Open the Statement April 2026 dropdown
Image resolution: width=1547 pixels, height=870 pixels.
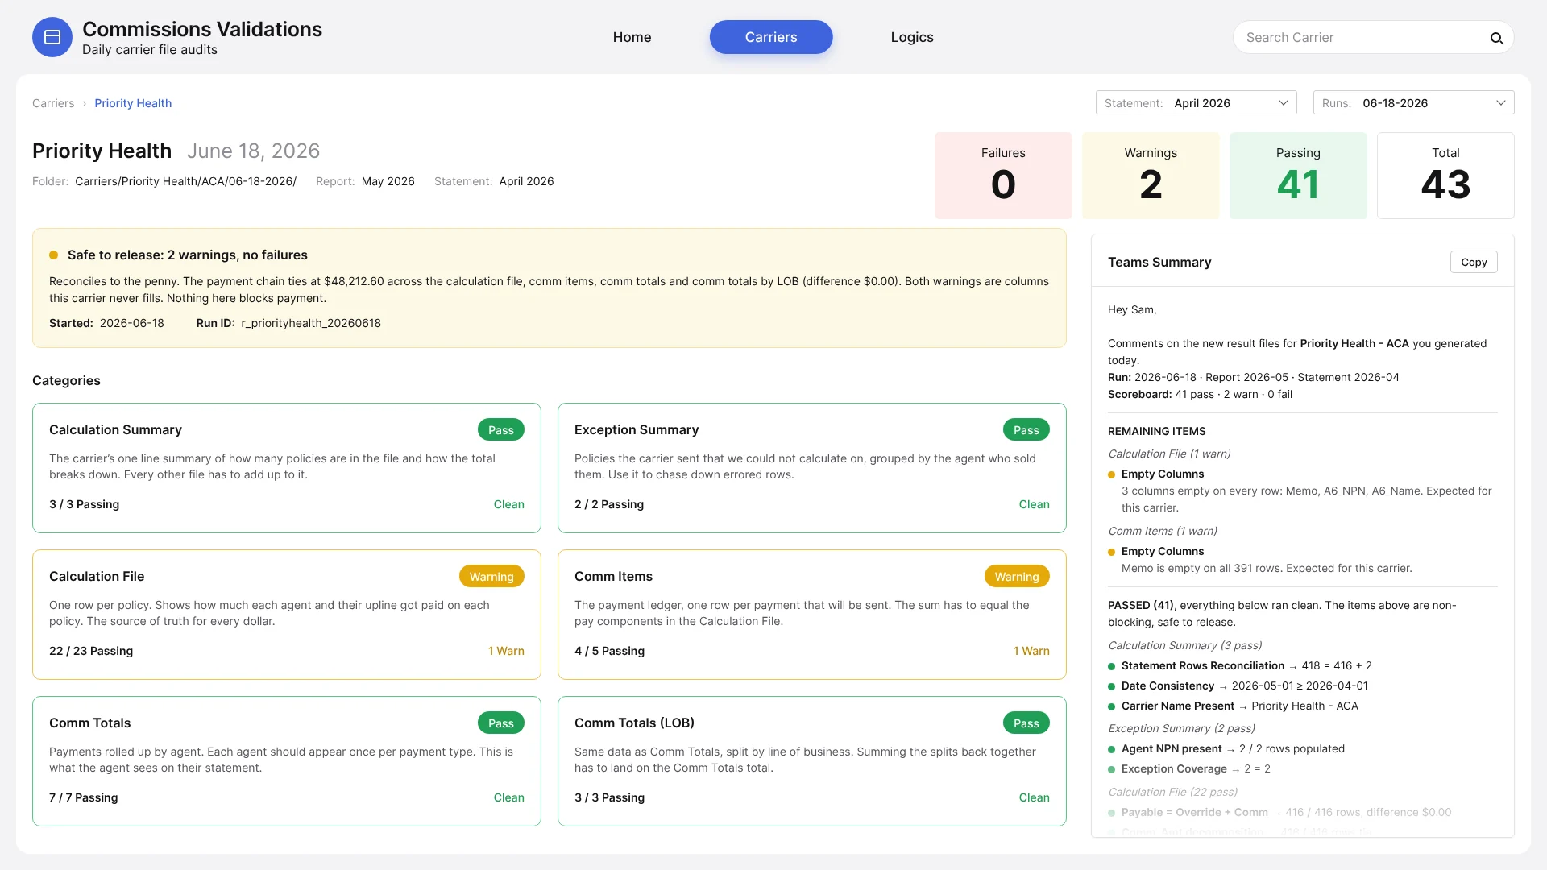coord(1196,103)
